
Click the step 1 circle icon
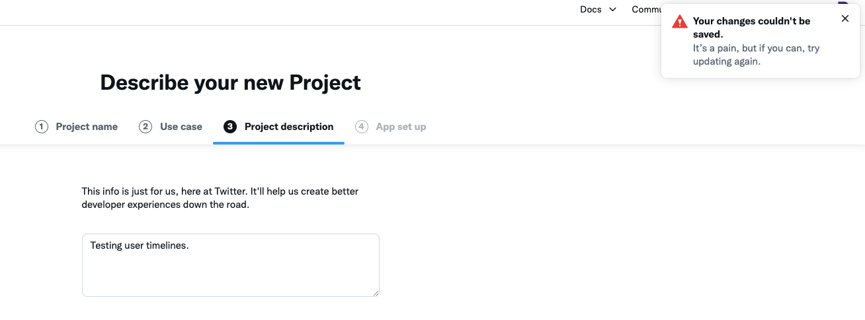(42, 127)
